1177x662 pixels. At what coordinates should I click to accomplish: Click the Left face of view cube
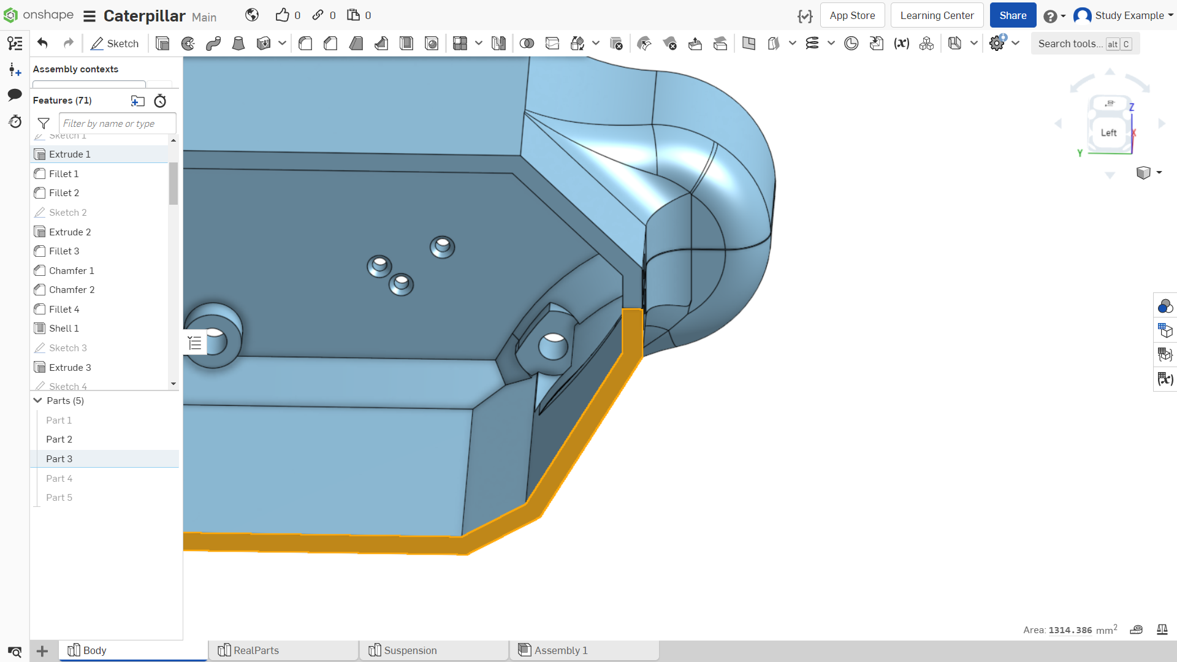click(x=1108, y=132)
